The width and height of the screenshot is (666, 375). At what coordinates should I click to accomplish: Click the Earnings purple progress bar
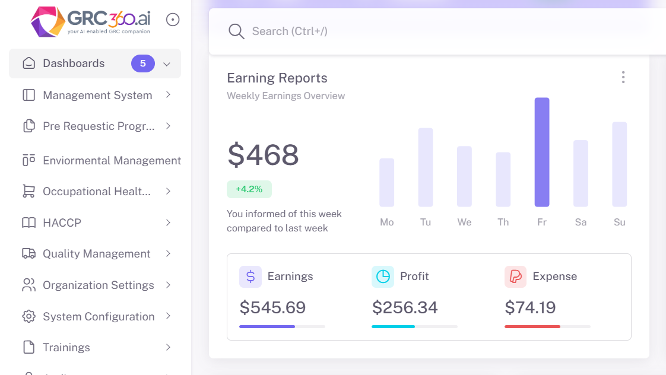pos(267,326)
